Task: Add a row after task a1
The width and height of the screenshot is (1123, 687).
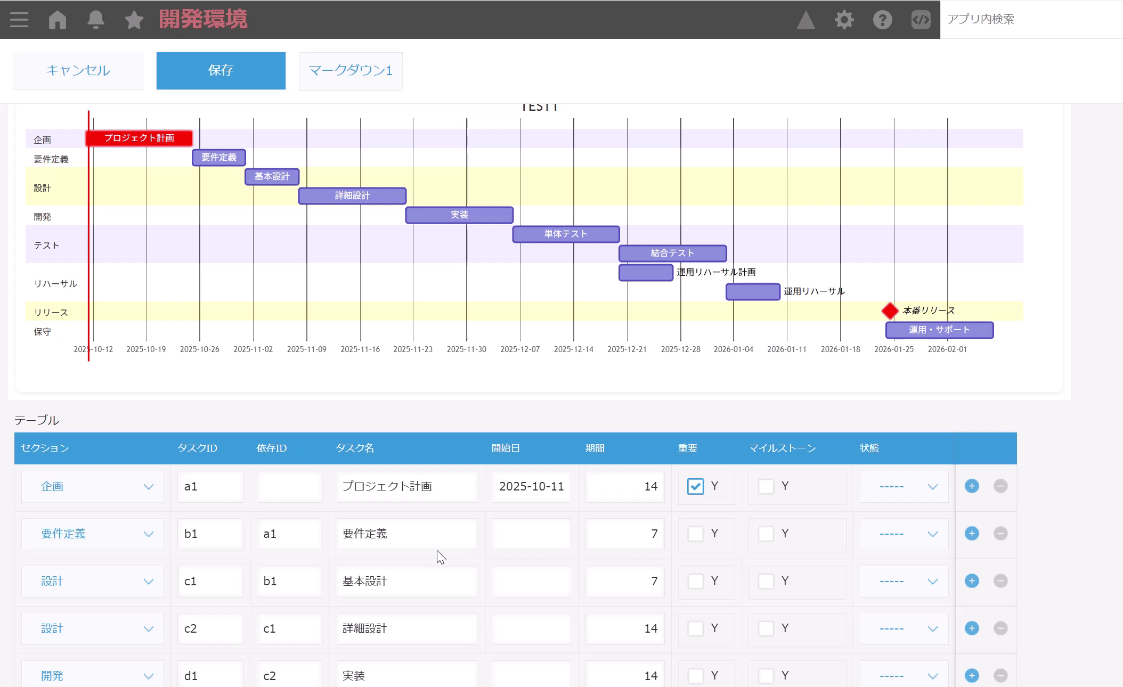Action: pyautogui.click(x=972, y=486)
